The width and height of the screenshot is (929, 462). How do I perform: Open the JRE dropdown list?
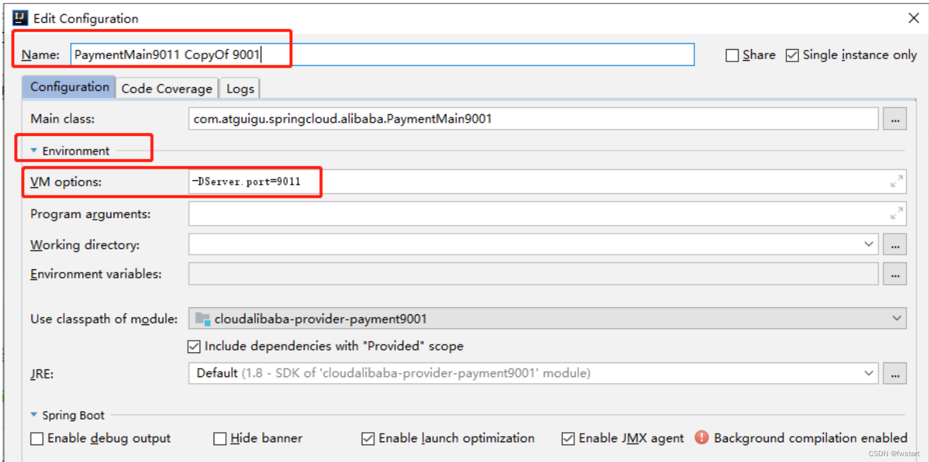tap(869, 373)
